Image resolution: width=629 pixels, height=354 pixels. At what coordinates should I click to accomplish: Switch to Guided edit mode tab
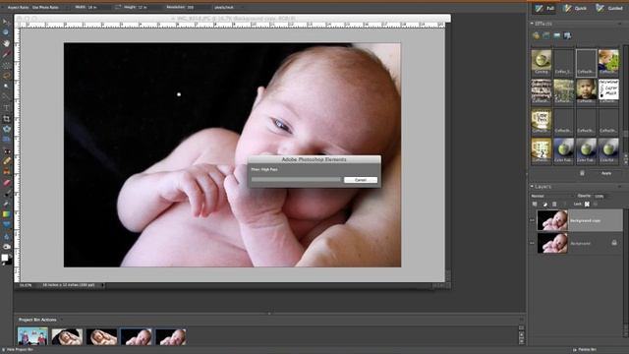pyautogui.click(x=609, y=8)
